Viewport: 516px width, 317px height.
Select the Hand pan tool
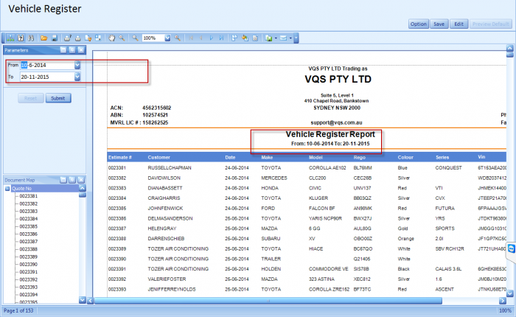tap(111, 38)
